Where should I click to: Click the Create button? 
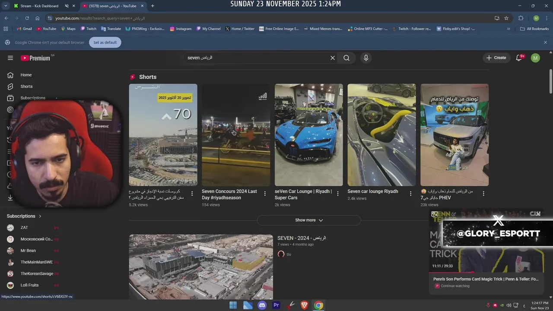(x=496, y=58)
